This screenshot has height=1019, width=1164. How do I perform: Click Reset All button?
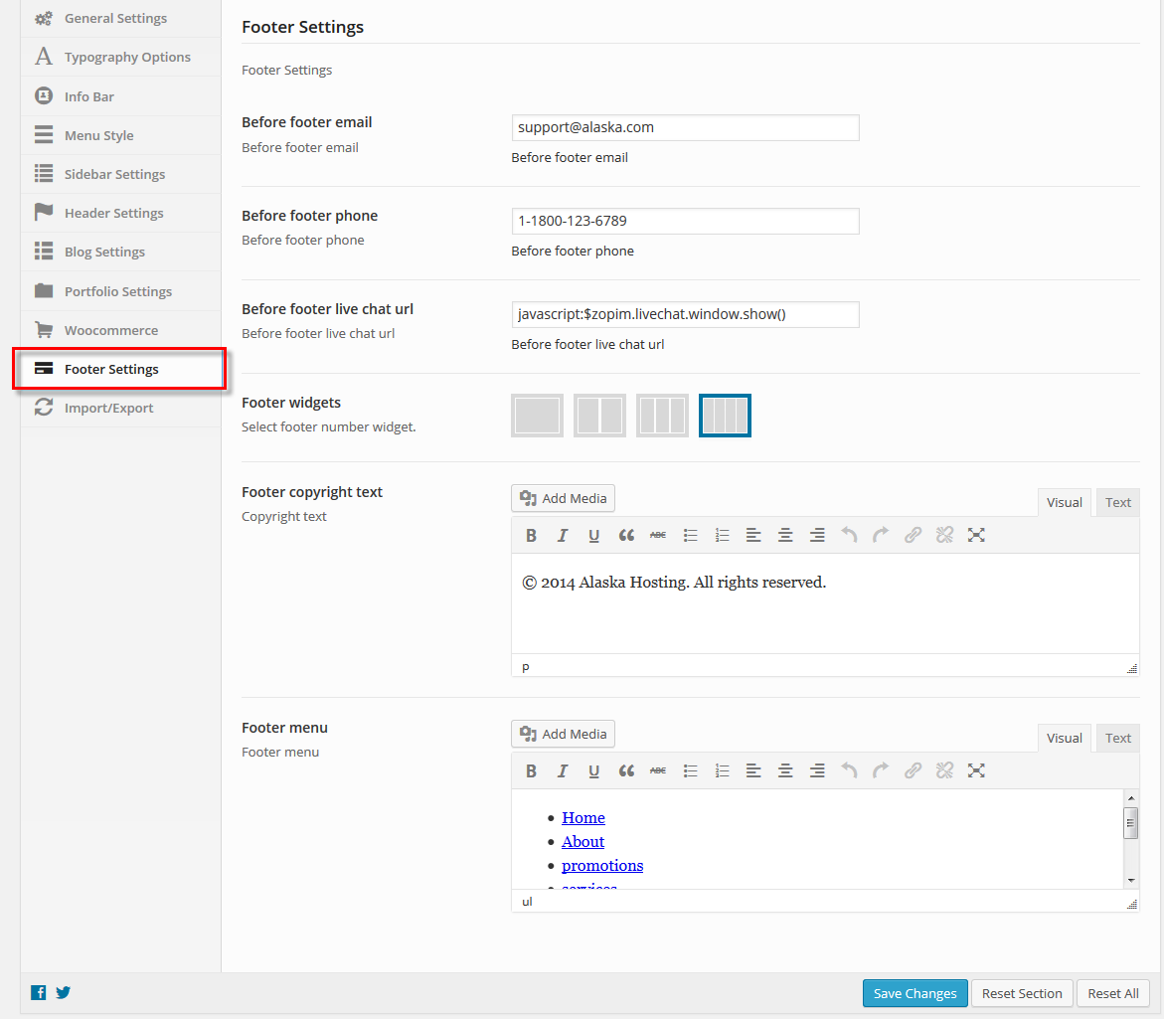(1112, 993)
